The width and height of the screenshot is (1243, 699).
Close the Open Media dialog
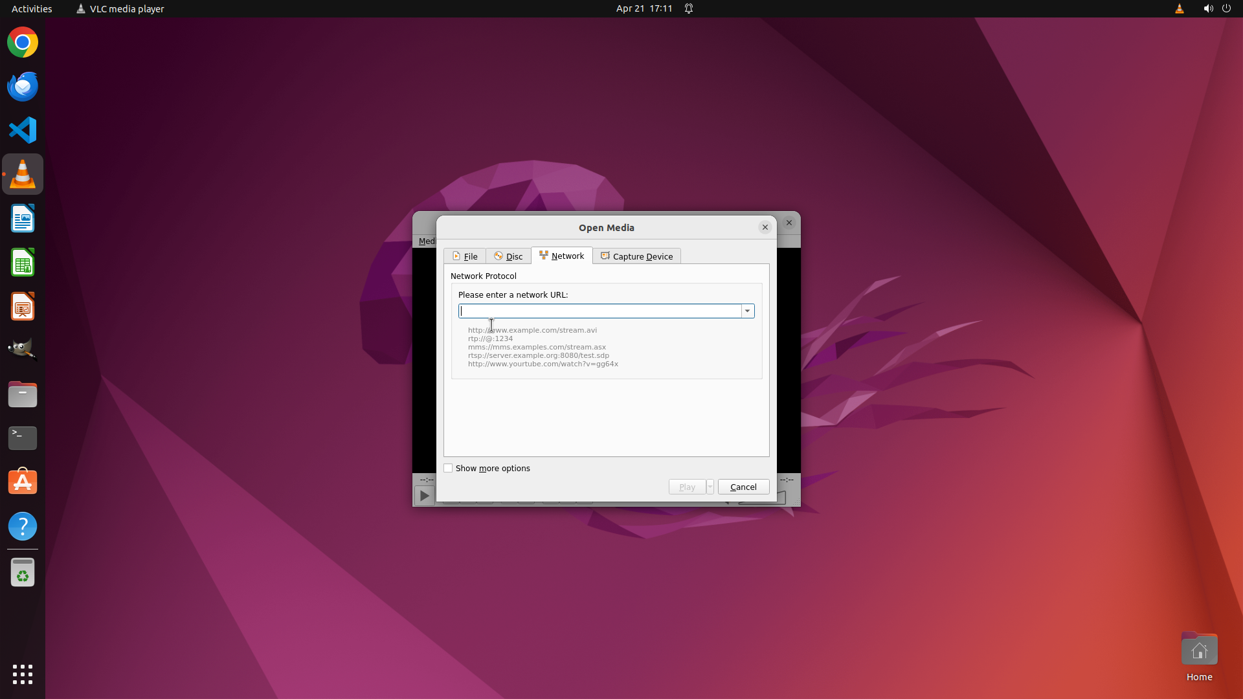765,227
